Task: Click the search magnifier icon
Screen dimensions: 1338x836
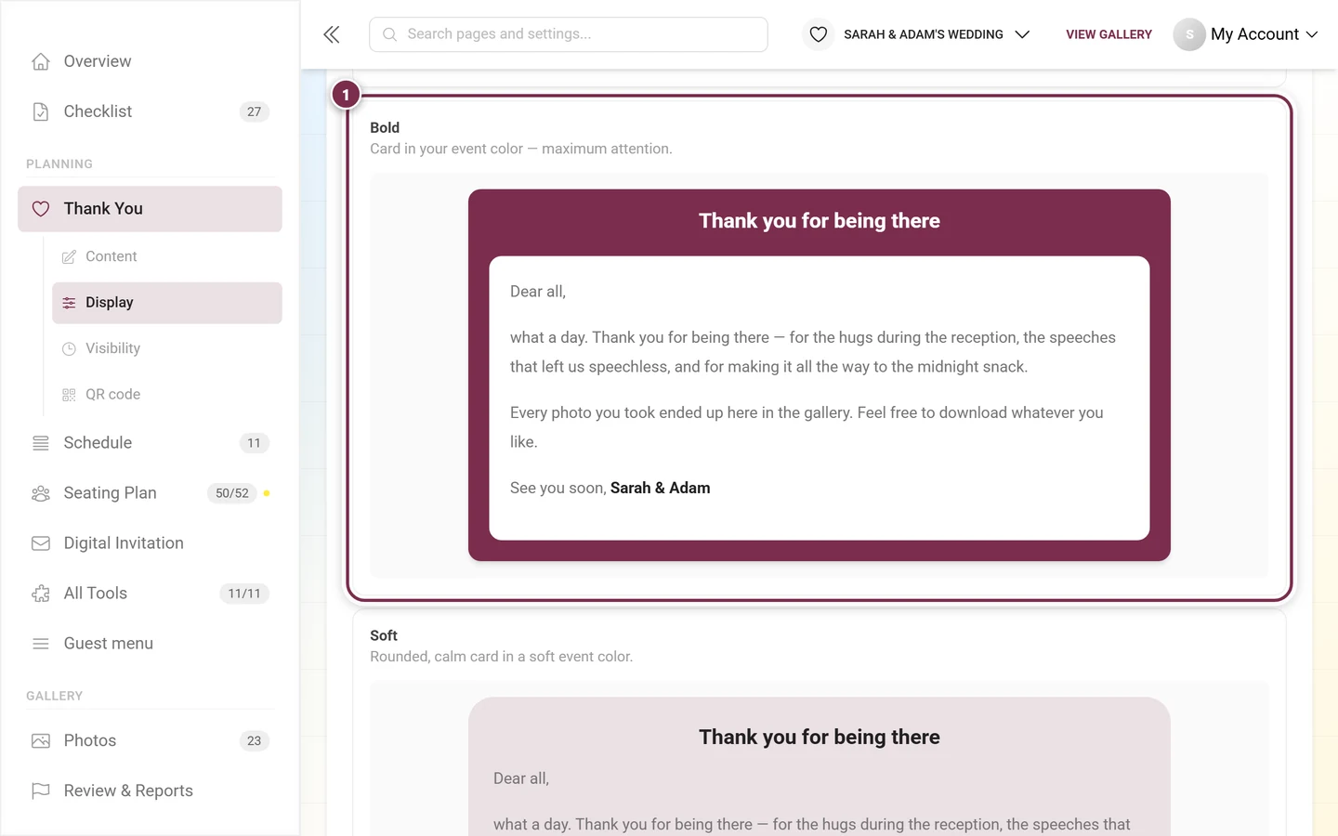Action: [x=390, y=34]
